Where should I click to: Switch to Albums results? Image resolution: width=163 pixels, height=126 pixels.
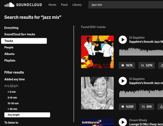pyautogui.click(x=9, y=54)
